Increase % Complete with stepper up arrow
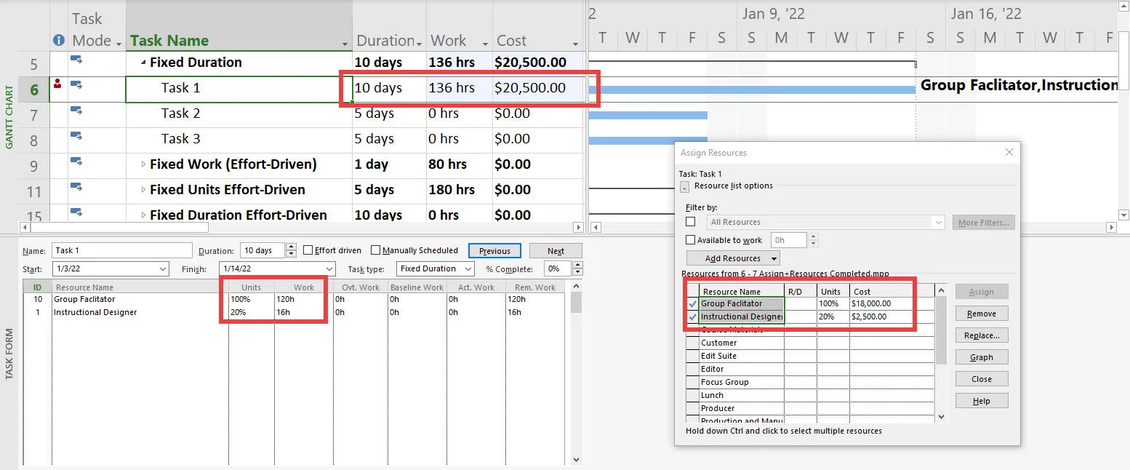The image size is (1130, 470). click(577, 265)
